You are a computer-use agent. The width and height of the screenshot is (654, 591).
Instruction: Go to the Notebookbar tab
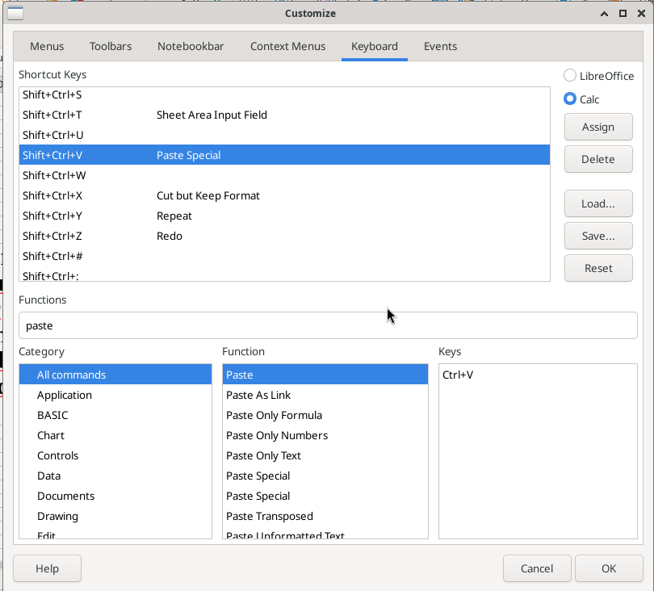(x=191, y=46)
